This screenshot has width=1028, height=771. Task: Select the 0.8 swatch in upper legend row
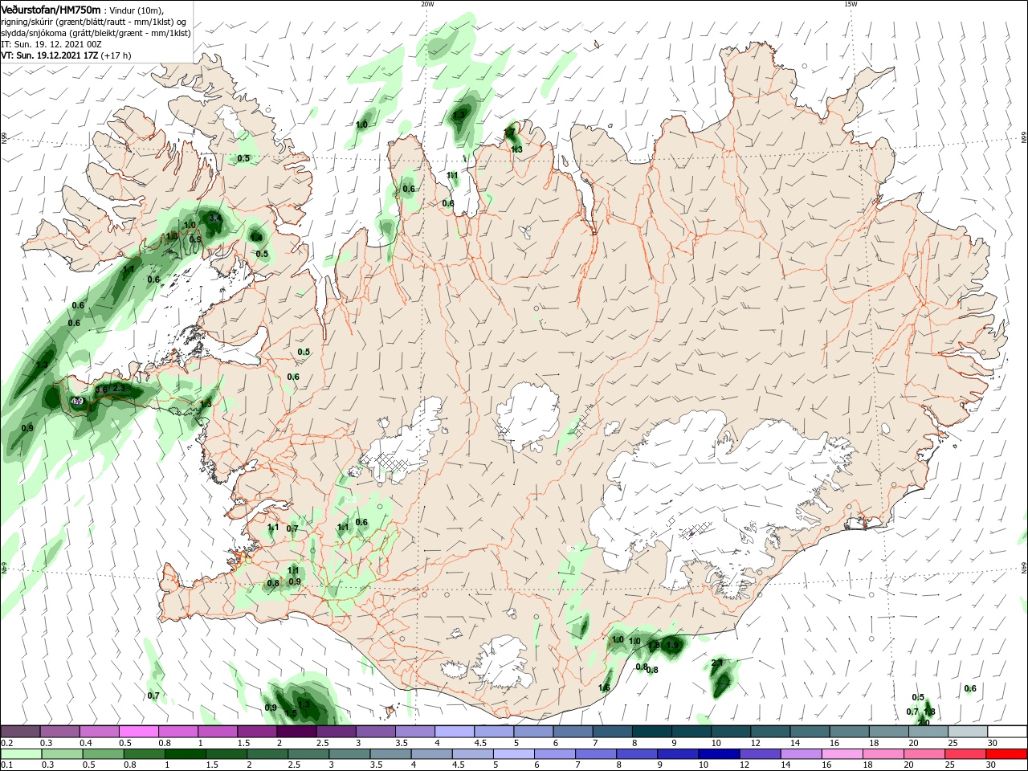(x=177, y=732)
